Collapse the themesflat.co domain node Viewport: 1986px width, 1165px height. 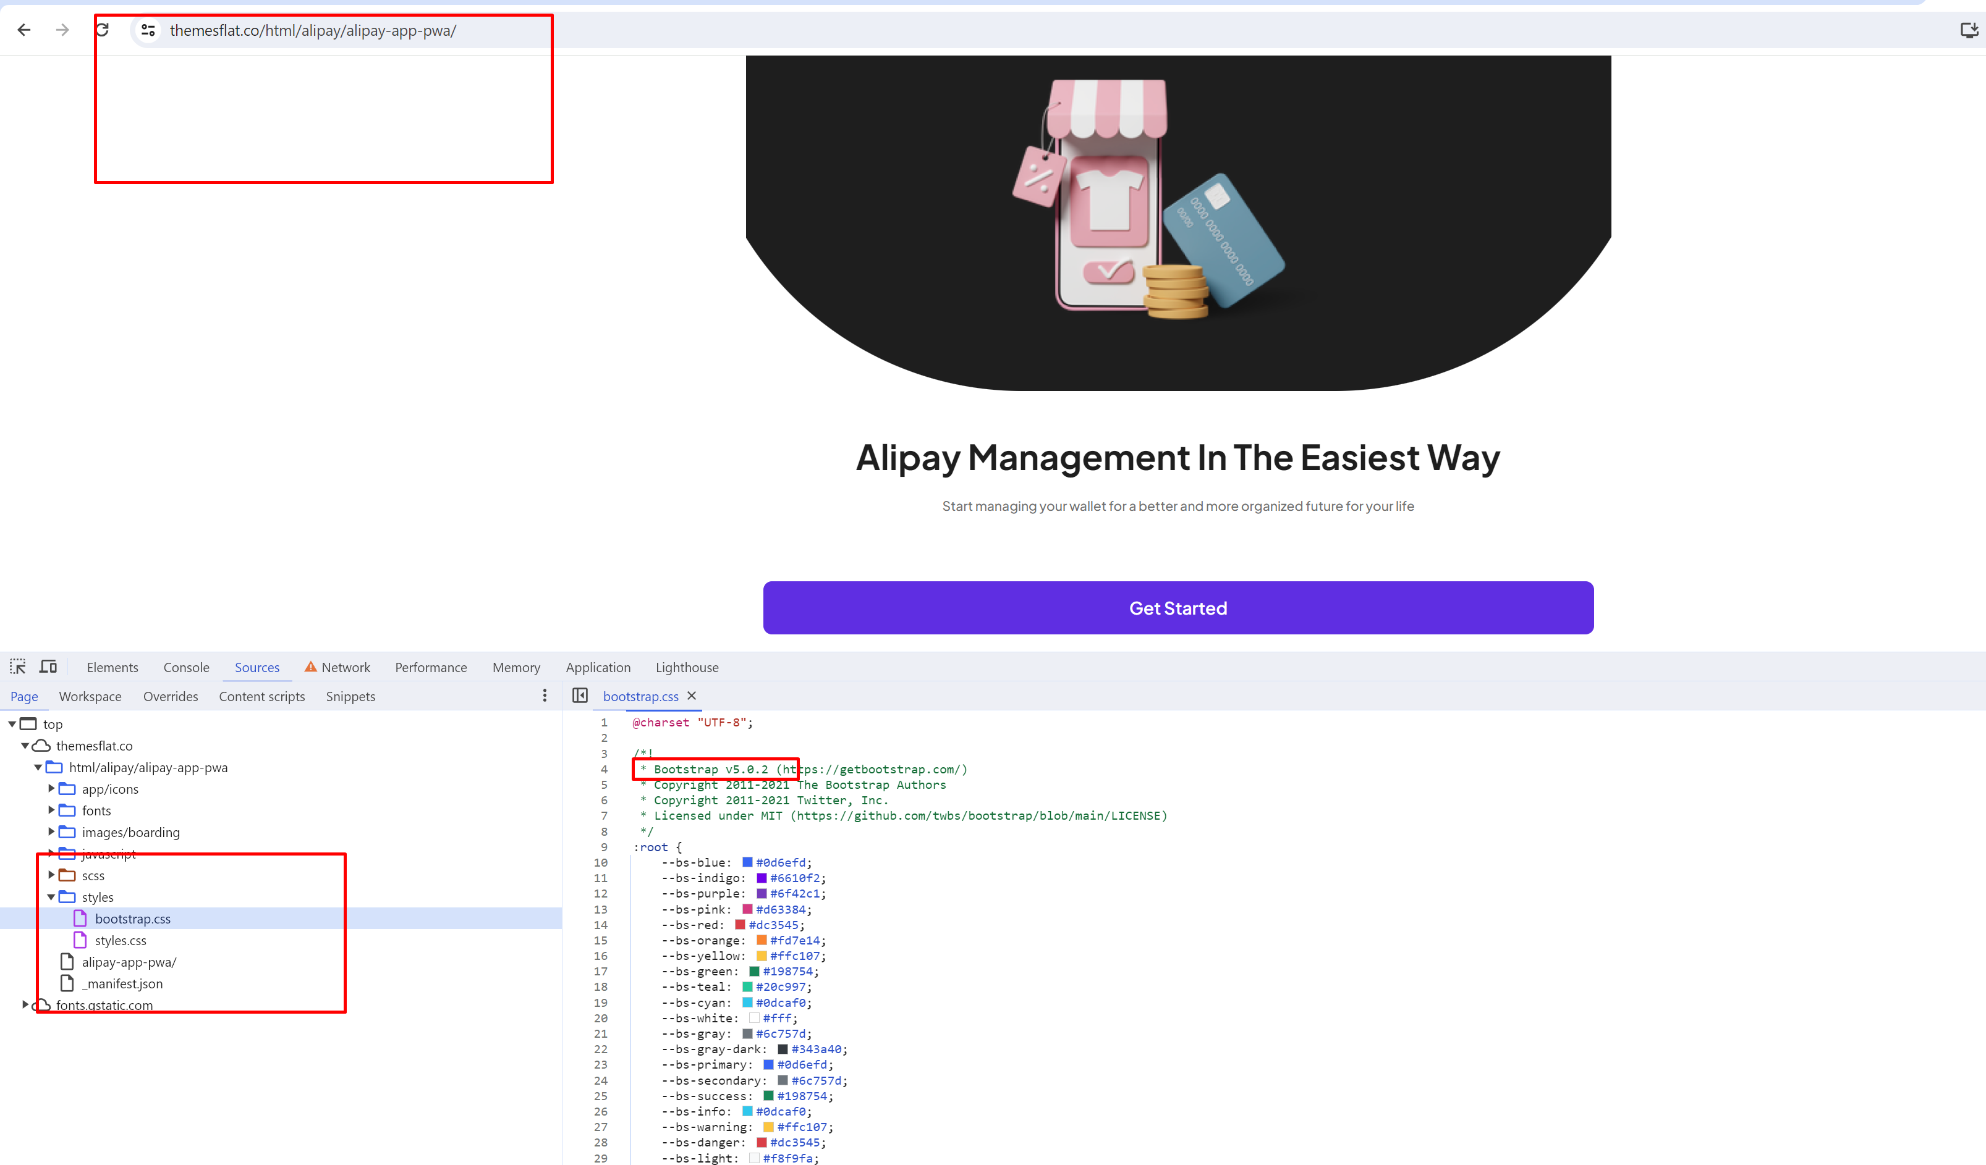25,745
